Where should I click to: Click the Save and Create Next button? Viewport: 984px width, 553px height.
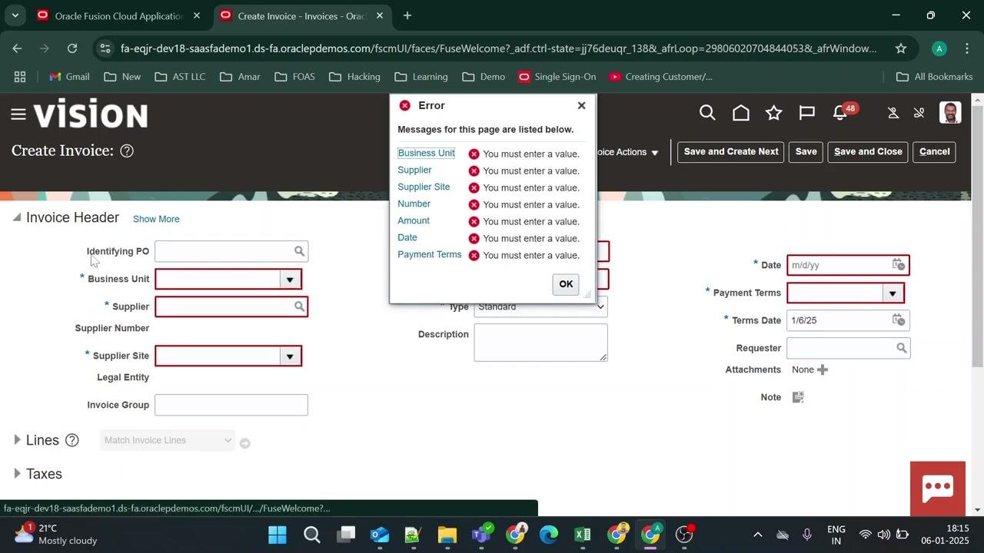(731, 151)
